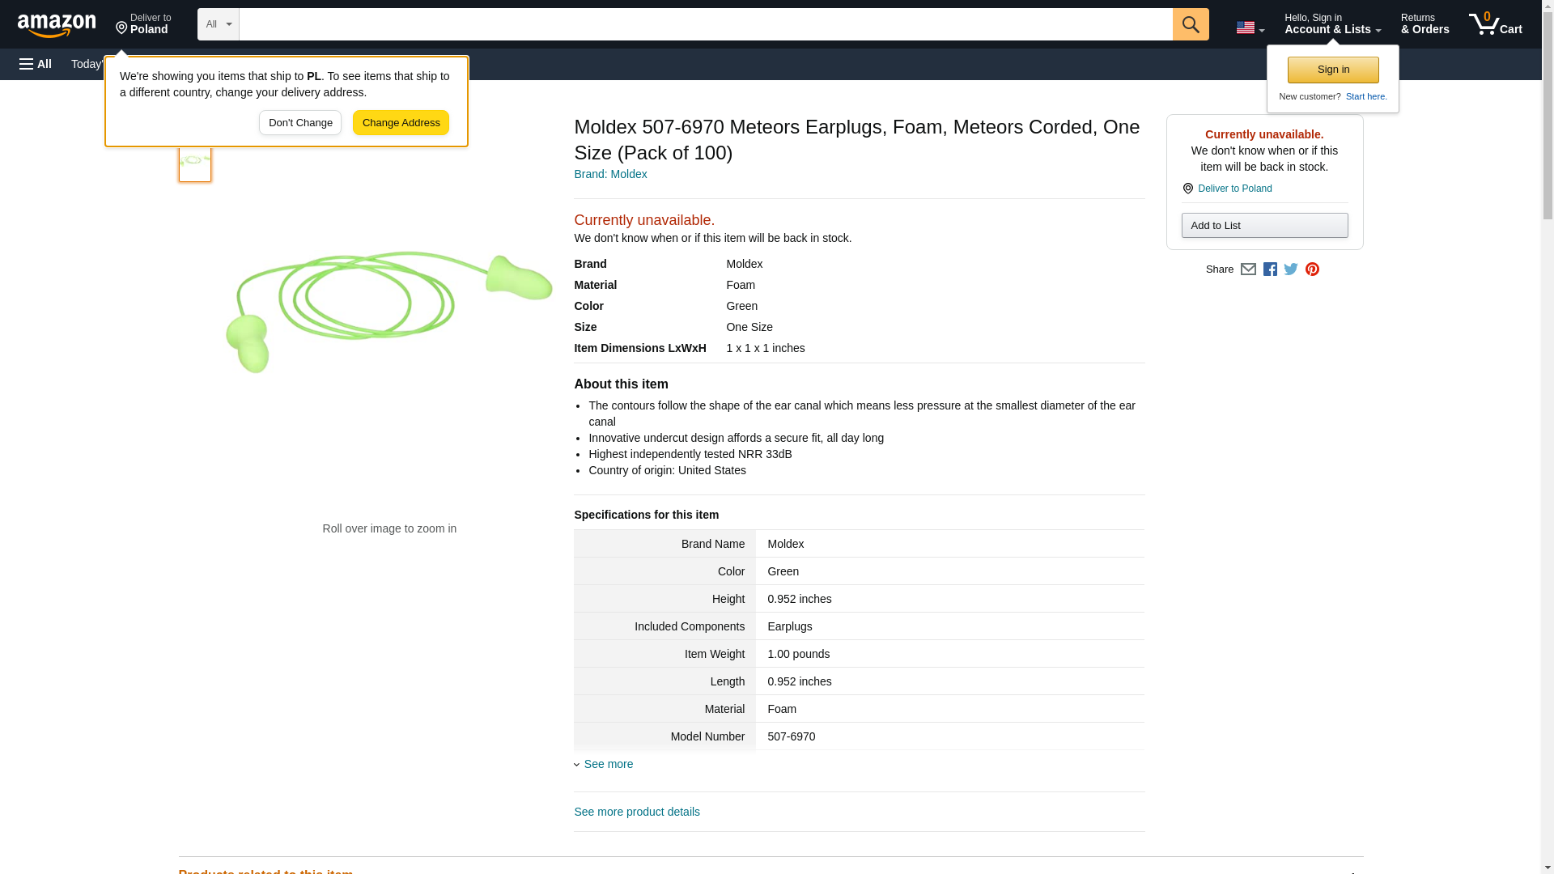Expand the All search category dropdown
Screen dimensions: 1554x874
point(218,24)
